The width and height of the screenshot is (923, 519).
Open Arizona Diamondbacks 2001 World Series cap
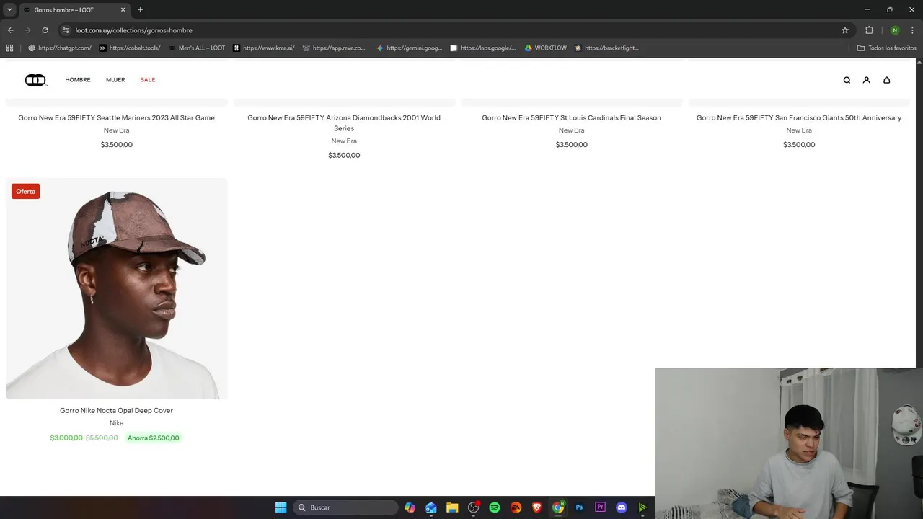344,123
